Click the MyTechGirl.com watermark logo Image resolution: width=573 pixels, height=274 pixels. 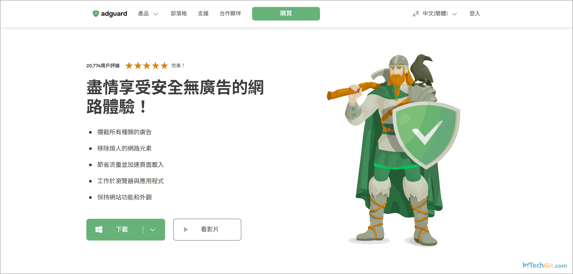point(545,265)
